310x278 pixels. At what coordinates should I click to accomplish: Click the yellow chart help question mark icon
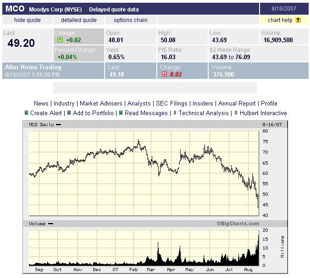298,20
